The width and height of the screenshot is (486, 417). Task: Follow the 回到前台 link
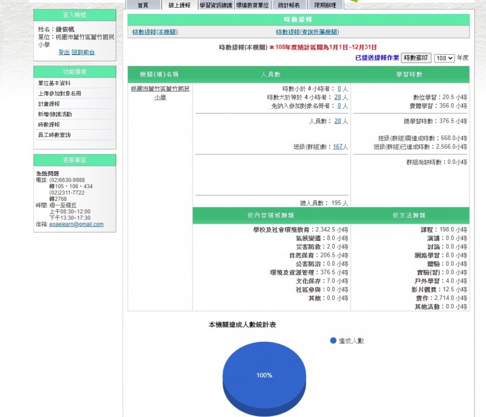pos(83,52)
